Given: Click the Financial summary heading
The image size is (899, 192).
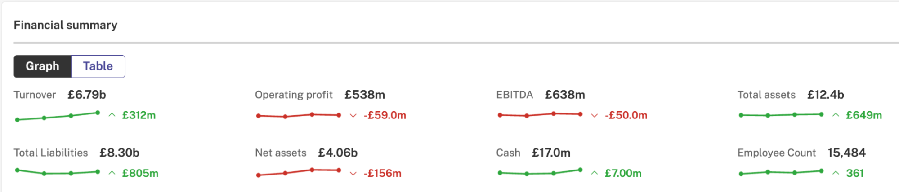Looking at the screenshot, I should pyautogui.click(x=66, y=25).
